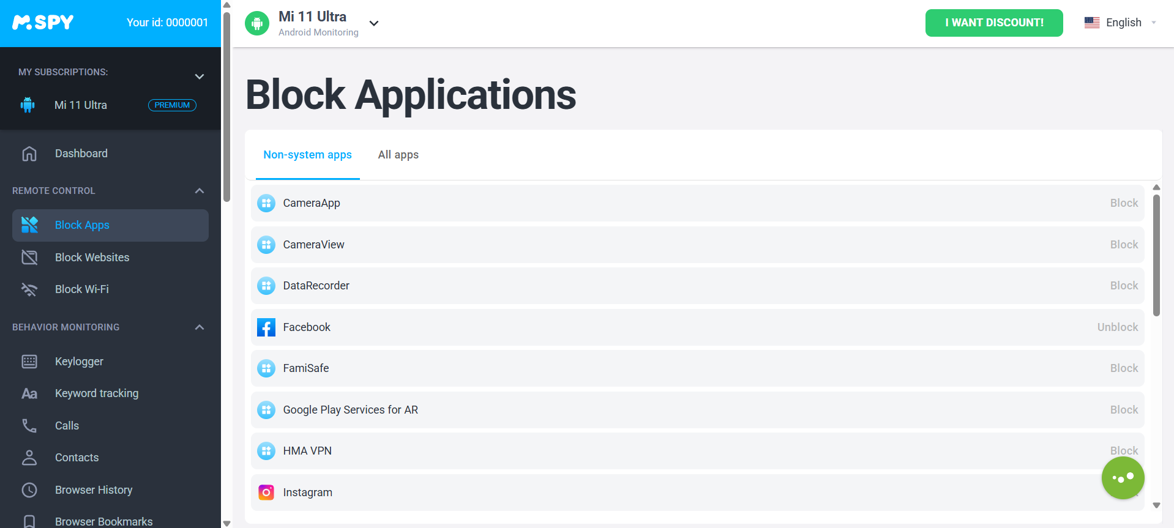Screen dimensions: 1174x528
Task: Click the CameraApp app icon
Action: (x=266, y=203)
